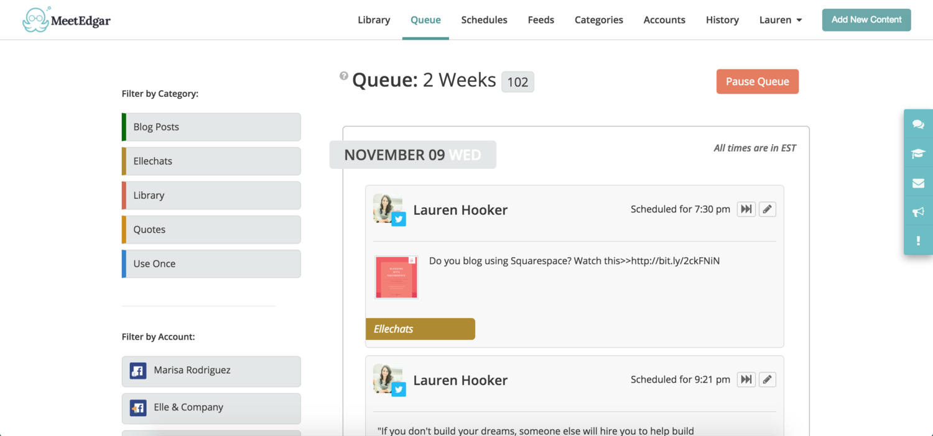Open the Schedules tab
The width and height of the screenshot is (933, 436).
tap(484, 20)
